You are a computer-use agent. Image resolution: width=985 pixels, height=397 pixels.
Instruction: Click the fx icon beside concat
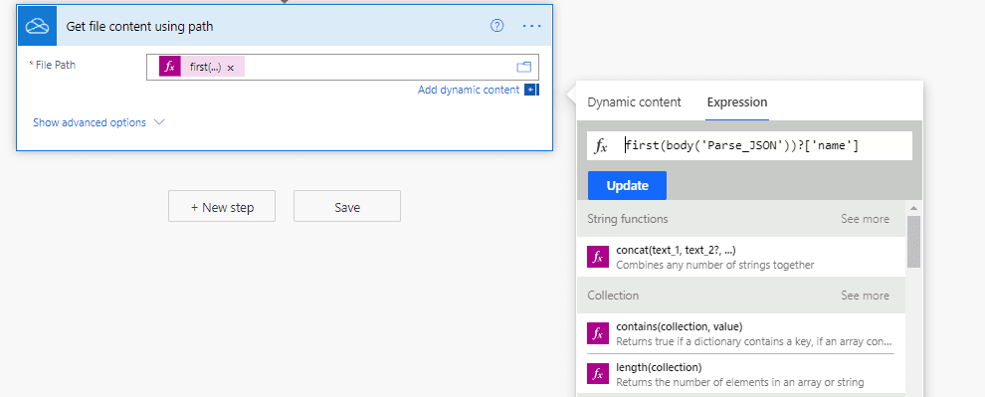tap(598, 257)
